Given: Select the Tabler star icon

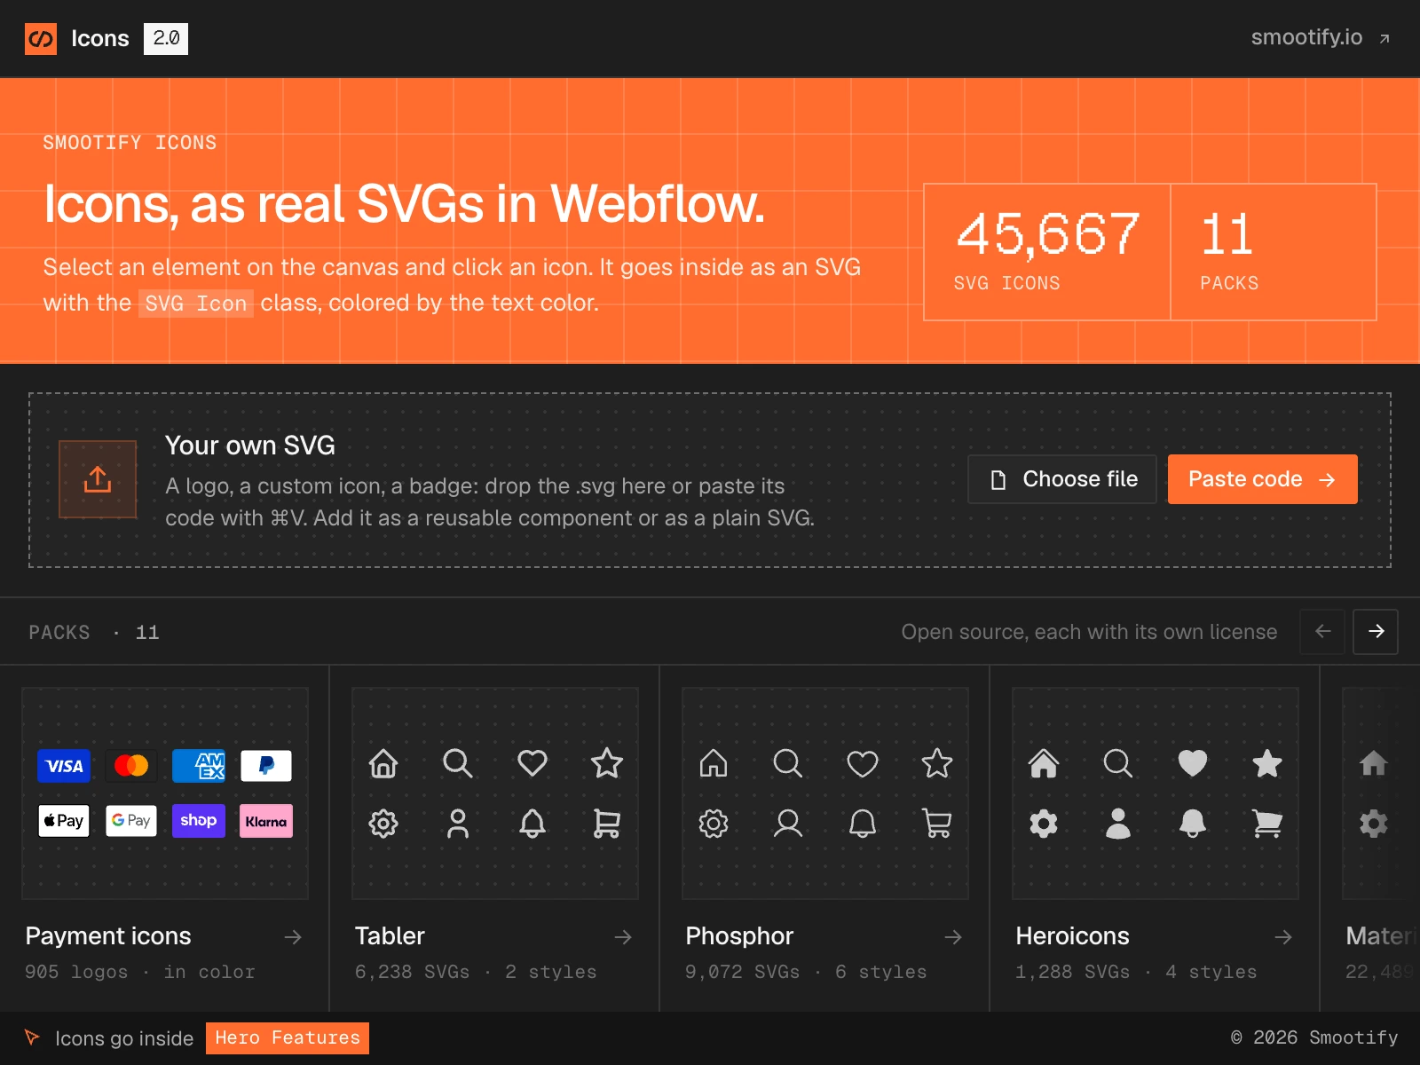Looking at the screenshot, I should (x=607, y=763).
